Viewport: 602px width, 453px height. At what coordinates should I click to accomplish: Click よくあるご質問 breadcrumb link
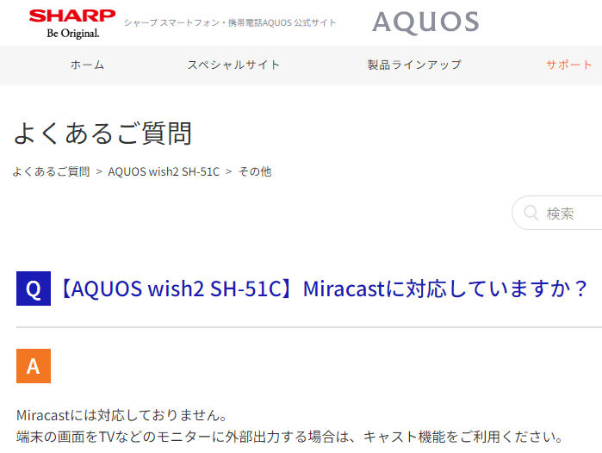pyautogui.click(x=51, y=171)
